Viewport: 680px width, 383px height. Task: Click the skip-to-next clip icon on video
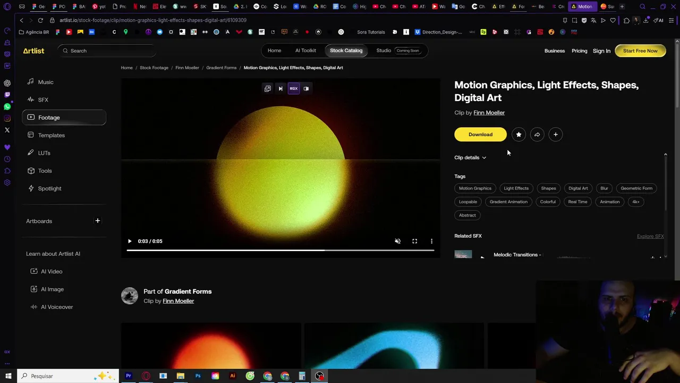coord(280,89)
